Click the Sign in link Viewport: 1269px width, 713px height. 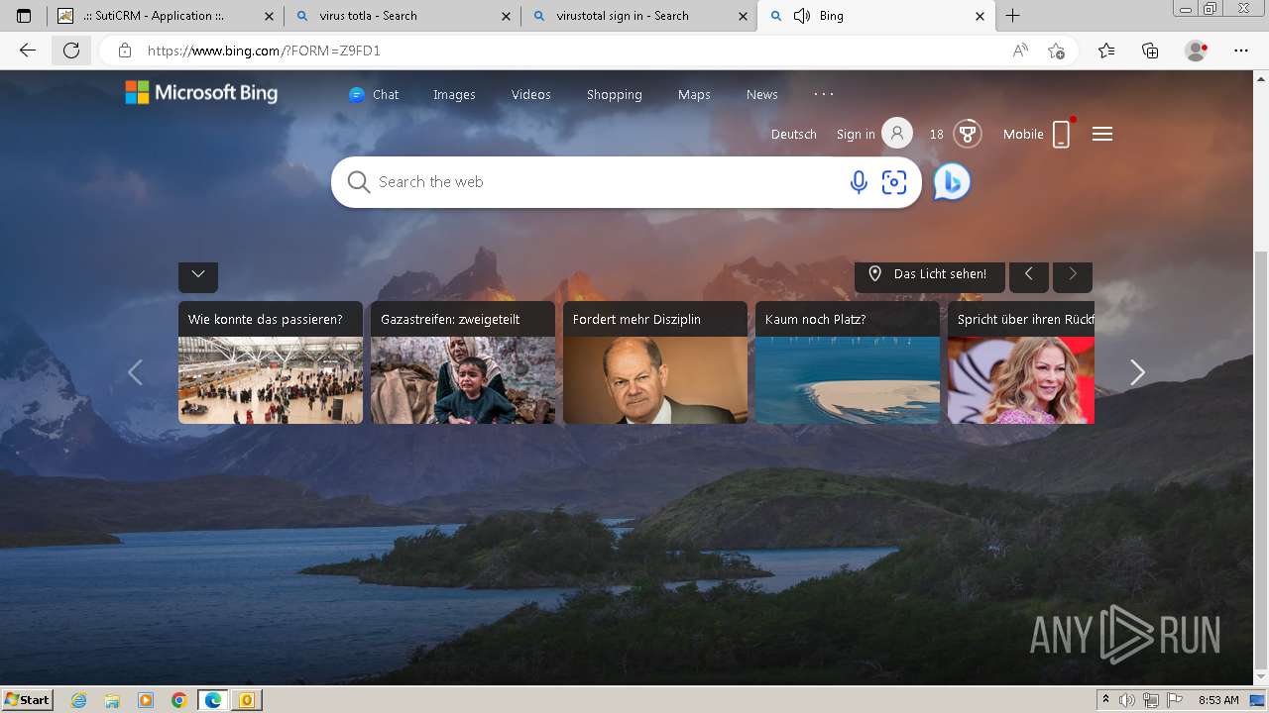point(856,135)
